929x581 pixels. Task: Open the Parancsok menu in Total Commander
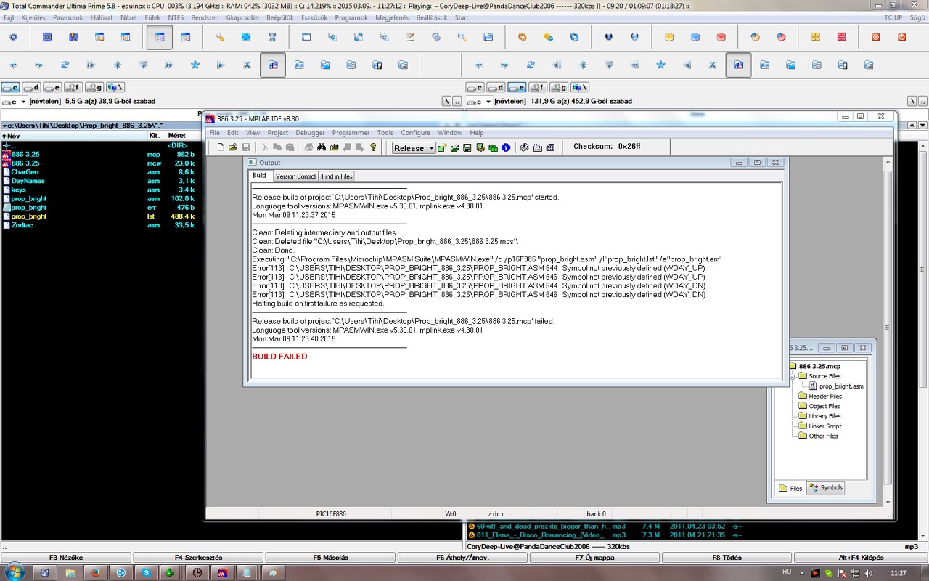68,17
